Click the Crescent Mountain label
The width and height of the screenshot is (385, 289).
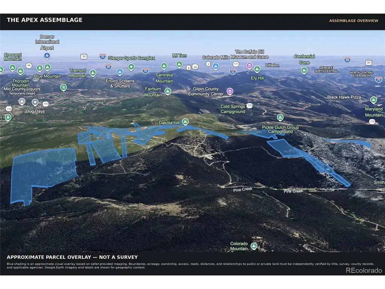13,57
